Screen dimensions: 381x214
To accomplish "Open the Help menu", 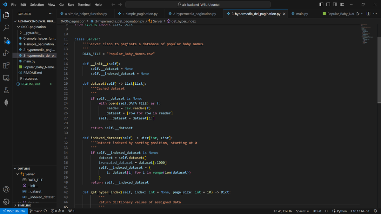I will click(x=98, y=4).
